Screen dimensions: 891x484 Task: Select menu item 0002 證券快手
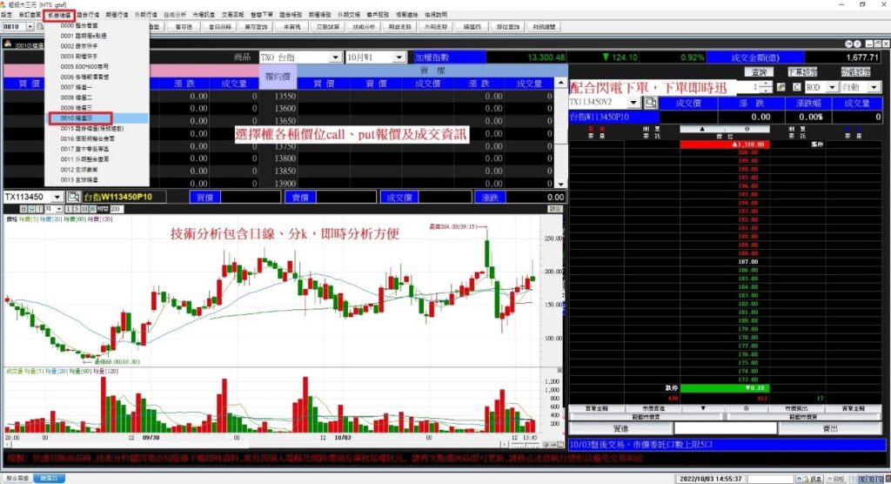97,46
